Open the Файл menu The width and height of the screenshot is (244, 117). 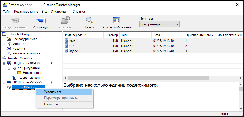(x=6, y=12)
